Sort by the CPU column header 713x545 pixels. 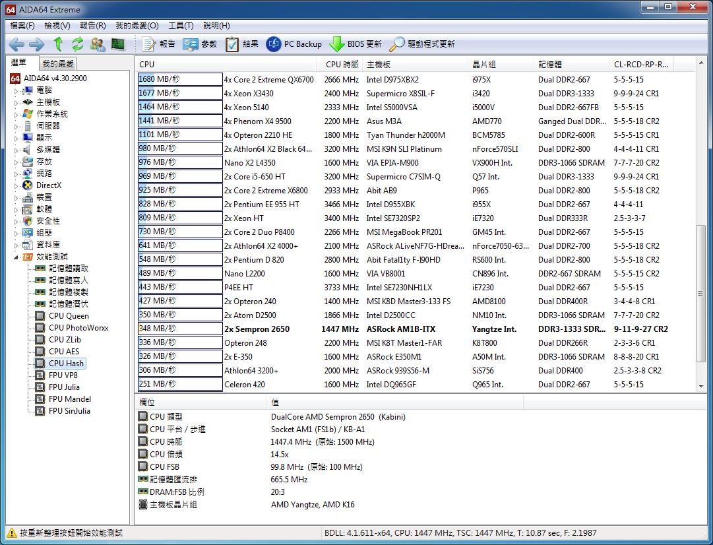click(228, 65)
